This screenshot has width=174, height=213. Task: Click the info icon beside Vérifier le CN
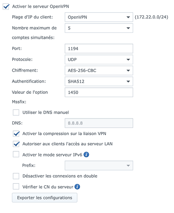click(77, 187)
